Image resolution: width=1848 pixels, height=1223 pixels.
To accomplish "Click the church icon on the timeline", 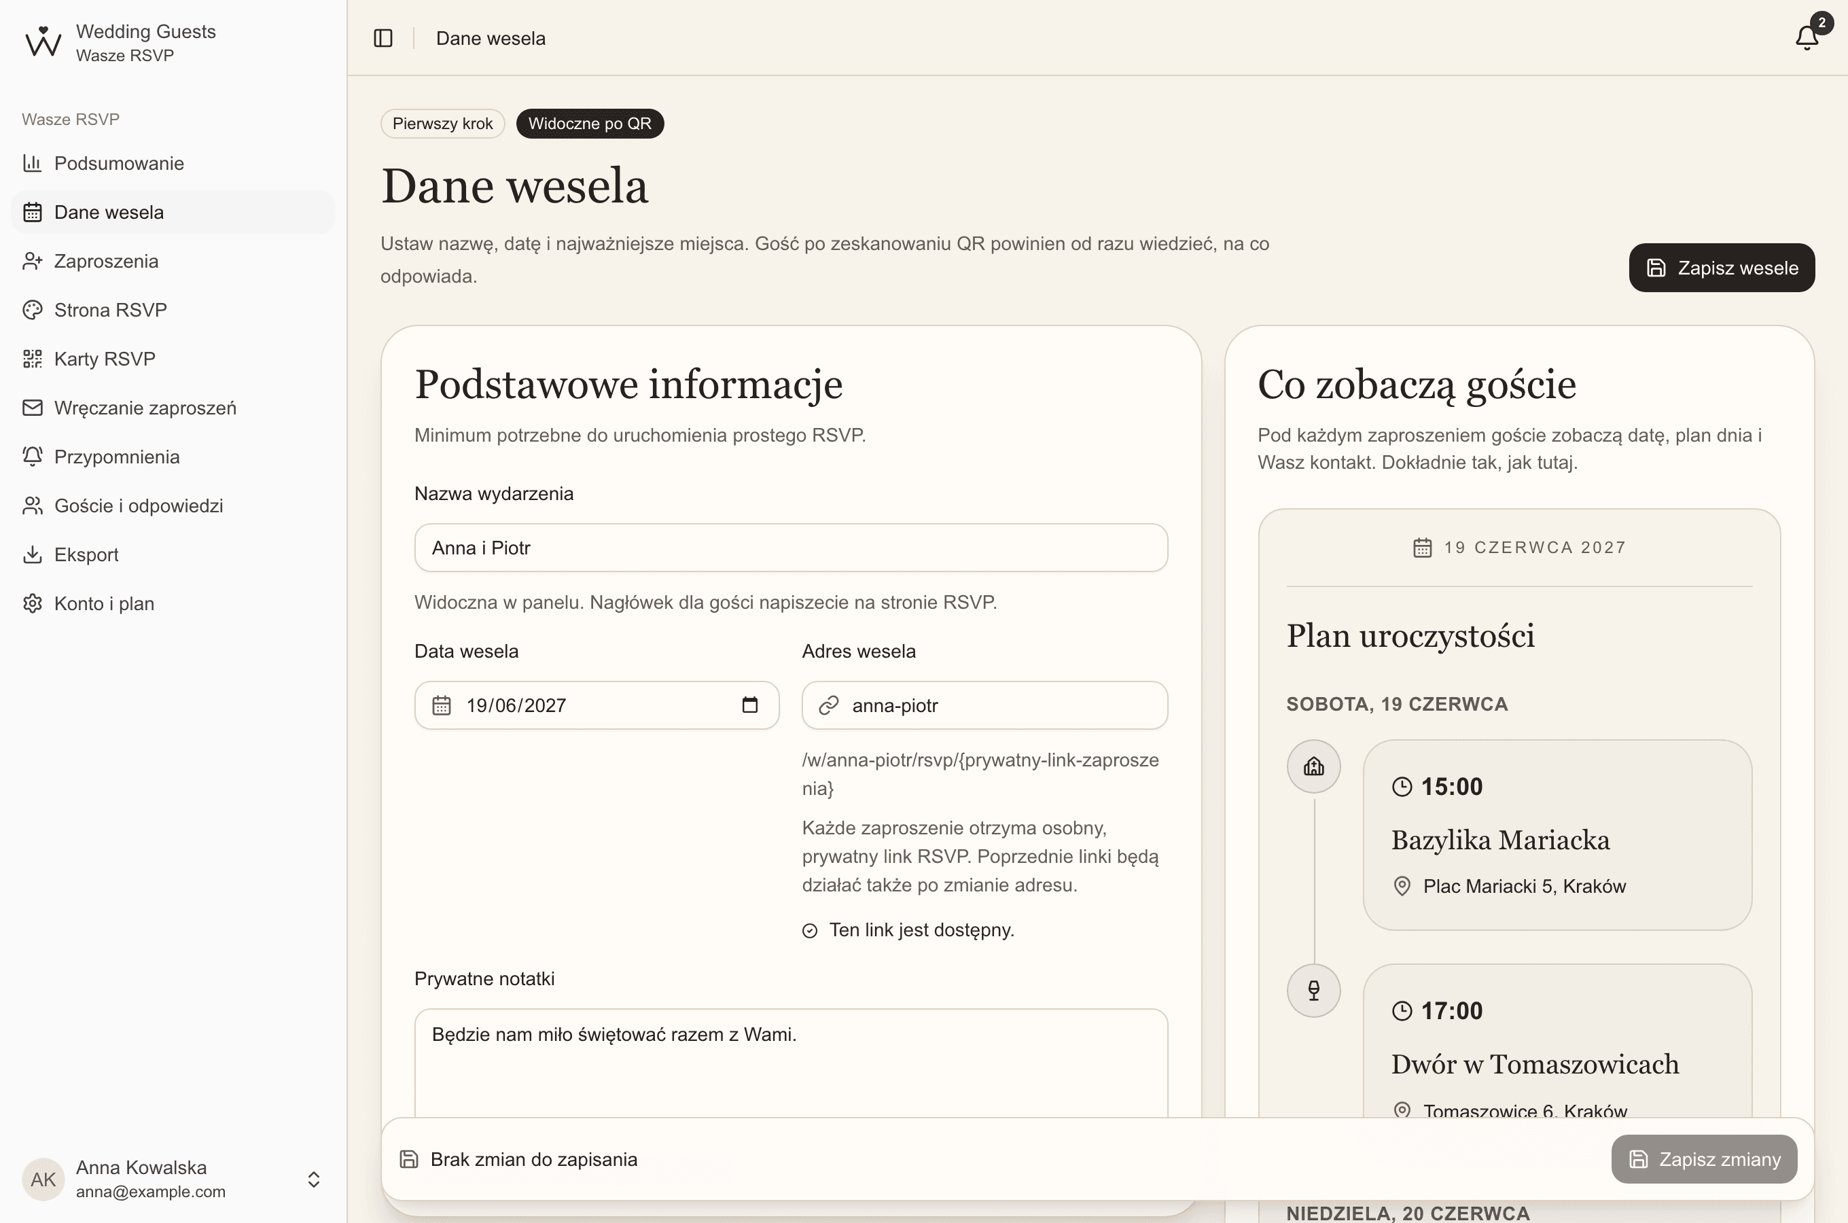I will click(x=1314, y=766).
